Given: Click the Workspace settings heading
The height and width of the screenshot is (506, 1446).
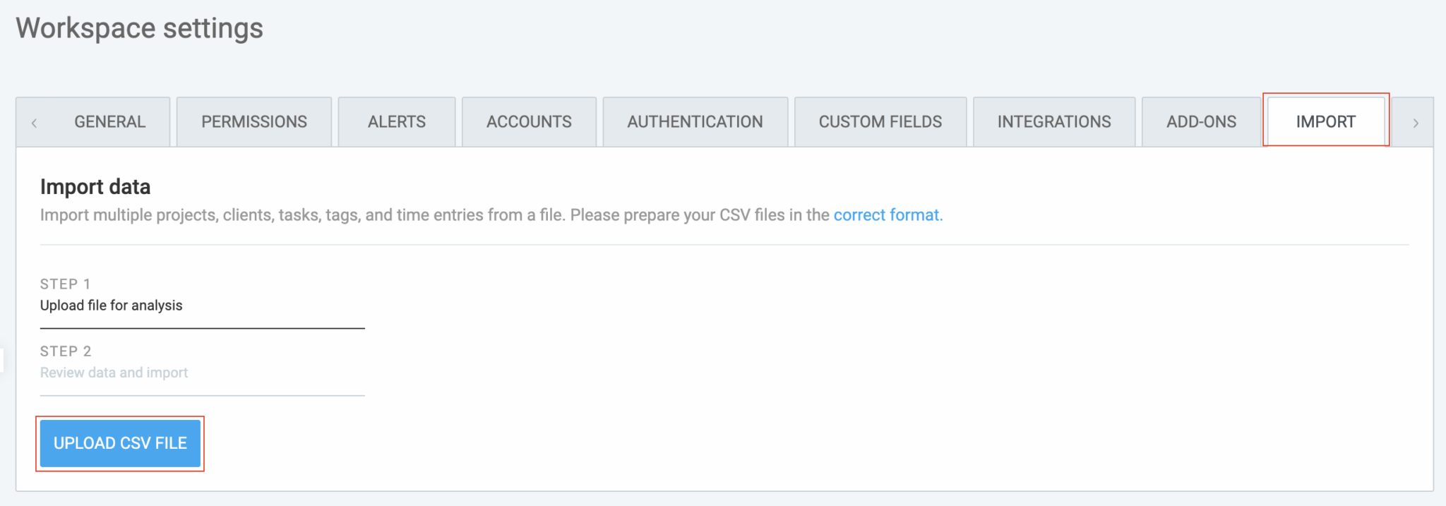Looking at the screenshot, I should pos(140,28).
